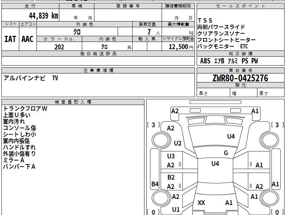This screenshot has width=286, height=215.
Task: Click the PS equipment label
Action: tap(245, 61)
